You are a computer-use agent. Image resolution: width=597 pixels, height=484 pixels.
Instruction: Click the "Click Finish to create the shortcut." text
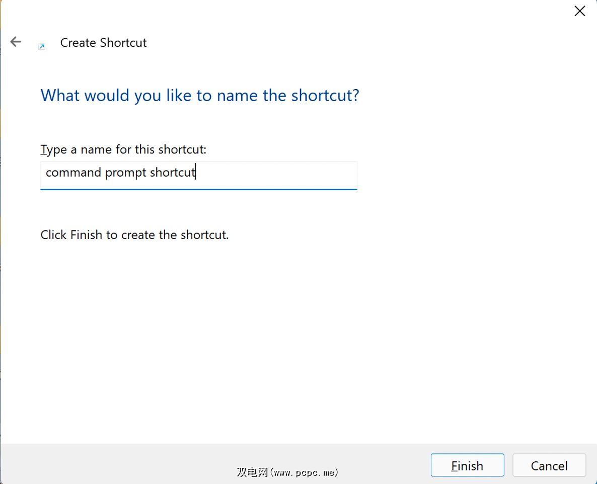pyautogui.click(x=134, y=235)
